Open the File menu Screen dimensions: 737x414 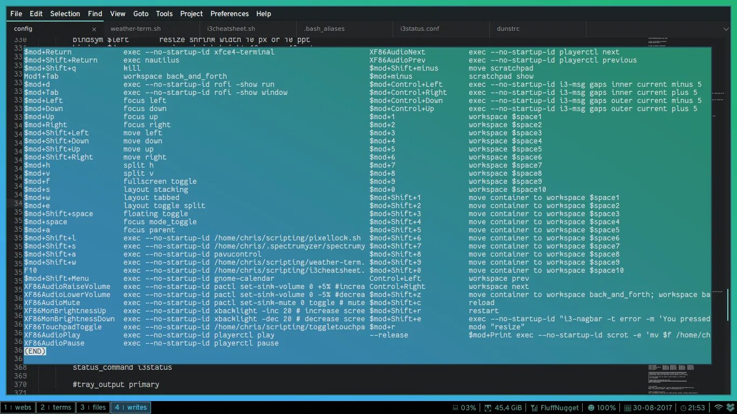pos(16,13)
